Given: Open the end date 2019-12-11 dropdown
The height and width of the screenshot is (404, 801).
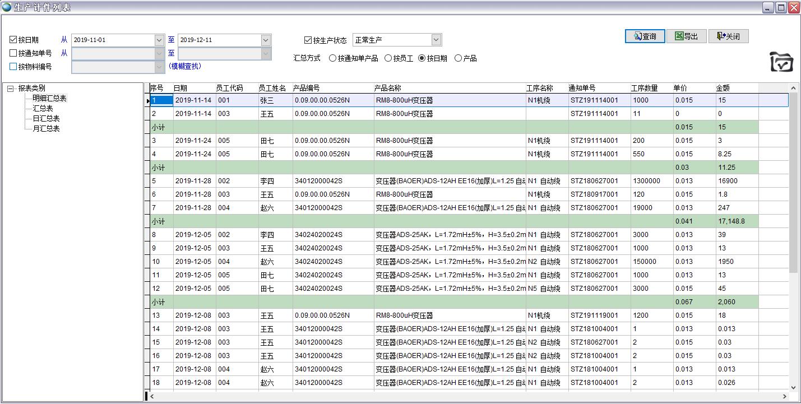Looking at the screenshot, I should 266,40.
